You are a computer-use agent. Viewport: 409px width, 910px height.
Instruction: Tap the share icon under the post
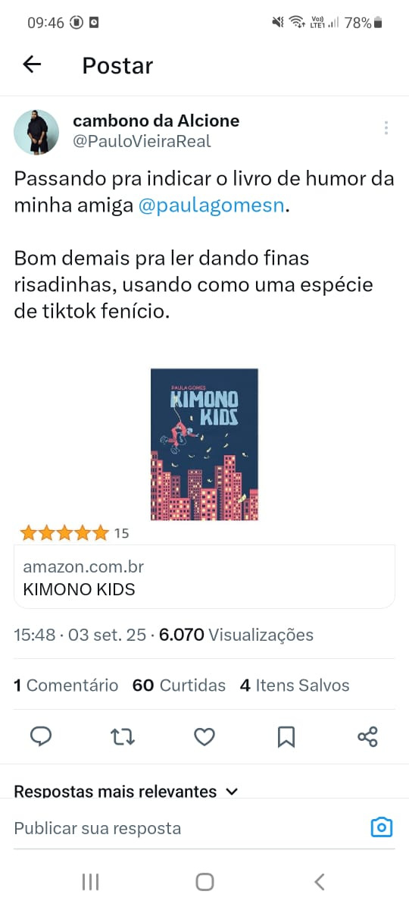[x=367, y=736]
